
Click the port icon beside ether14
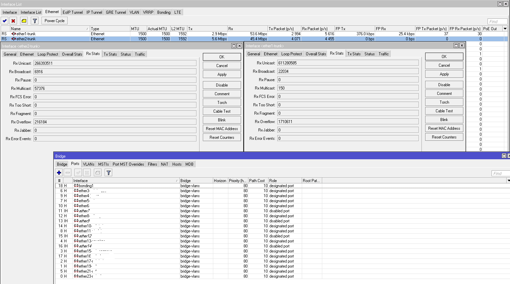76,246
